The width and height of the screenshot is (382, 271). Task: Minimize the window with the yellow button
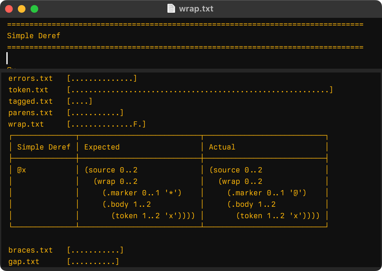pos(22,9)
